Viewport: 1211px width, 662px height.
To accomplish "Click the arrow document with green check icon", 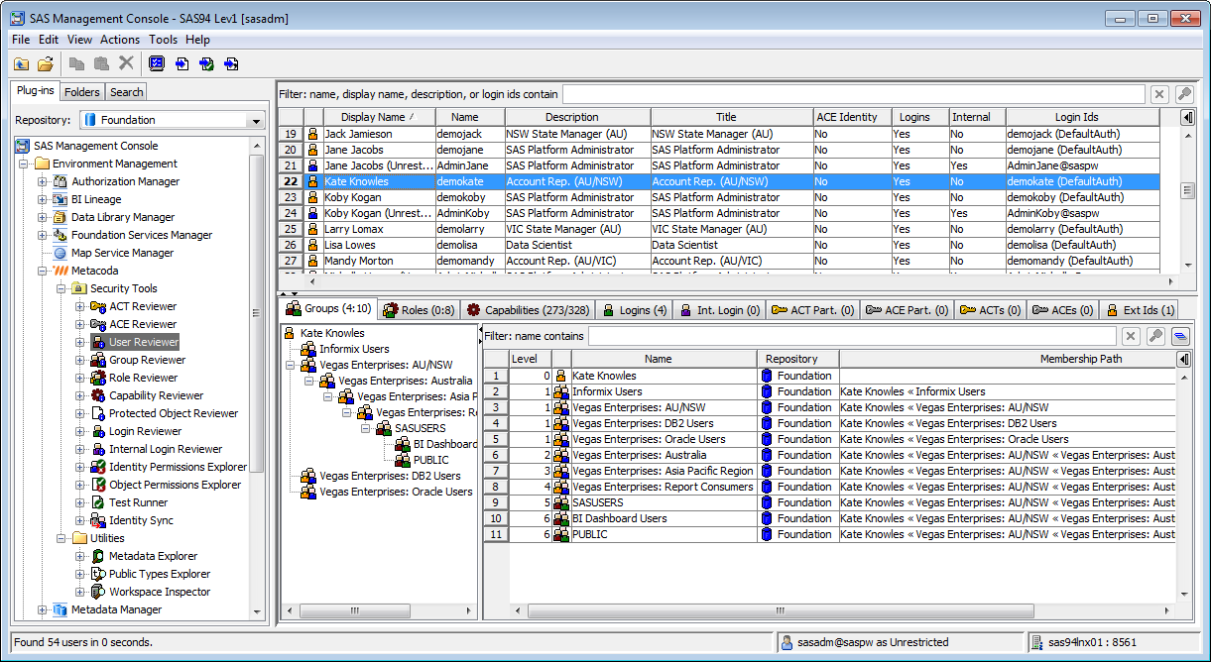I will (206, 63).
